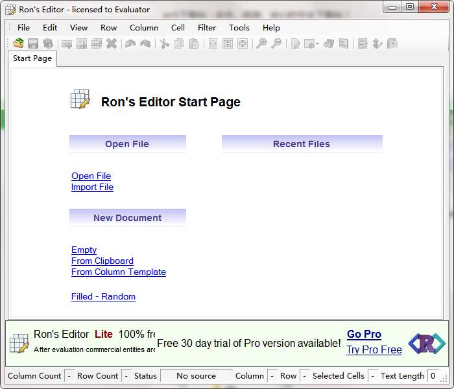The width and height of the screenshot is (454, 389).
Task: Open the Tools menu
Action: pos(239,27)
